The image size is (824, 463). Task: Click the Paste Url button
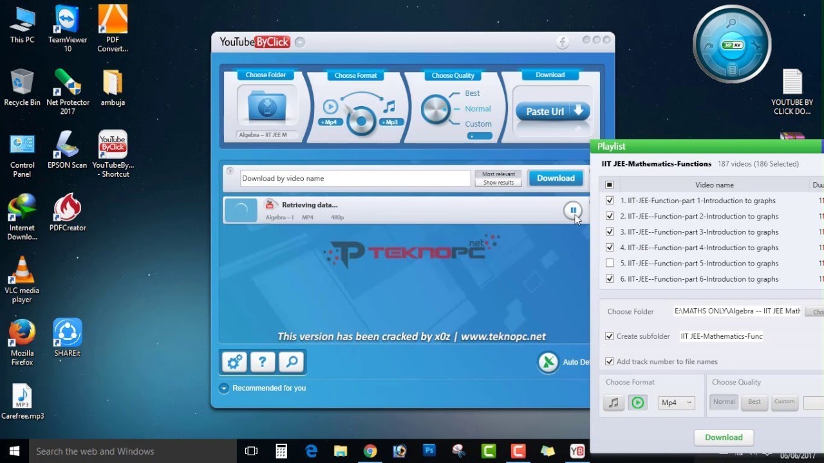[x=553, y=111]
